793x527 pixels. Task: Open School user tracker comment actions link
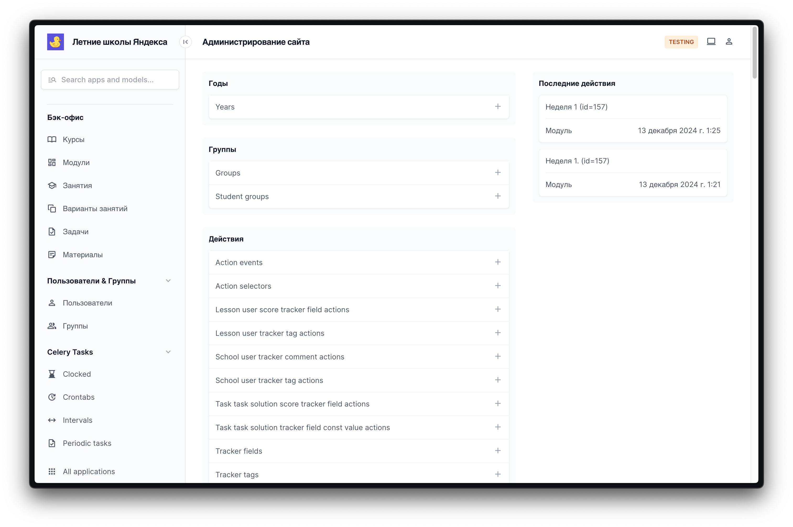[280, 356]
